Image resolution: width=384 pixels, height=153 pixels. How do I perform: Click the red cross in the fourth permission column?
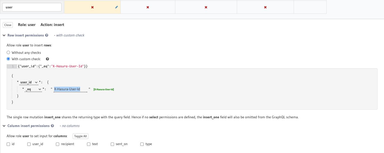pyautogui.click(x=265, y=7)
